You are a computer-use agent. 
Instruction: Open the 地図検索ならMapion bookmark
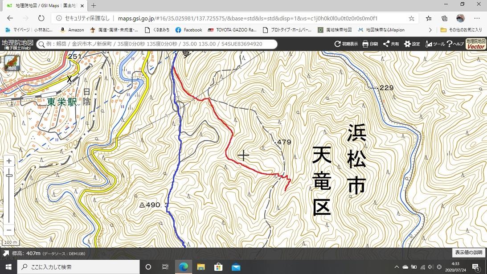381,30
